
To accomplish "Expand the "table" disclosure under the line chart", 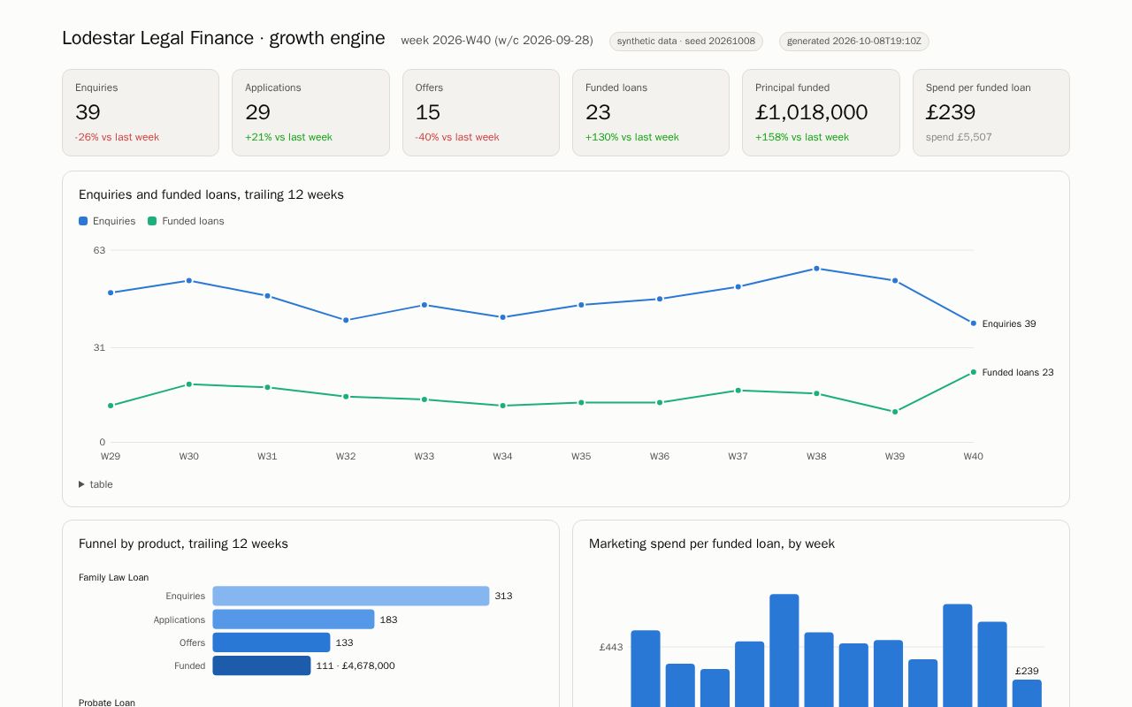I will pyautogui.click(x=96, y=484).
